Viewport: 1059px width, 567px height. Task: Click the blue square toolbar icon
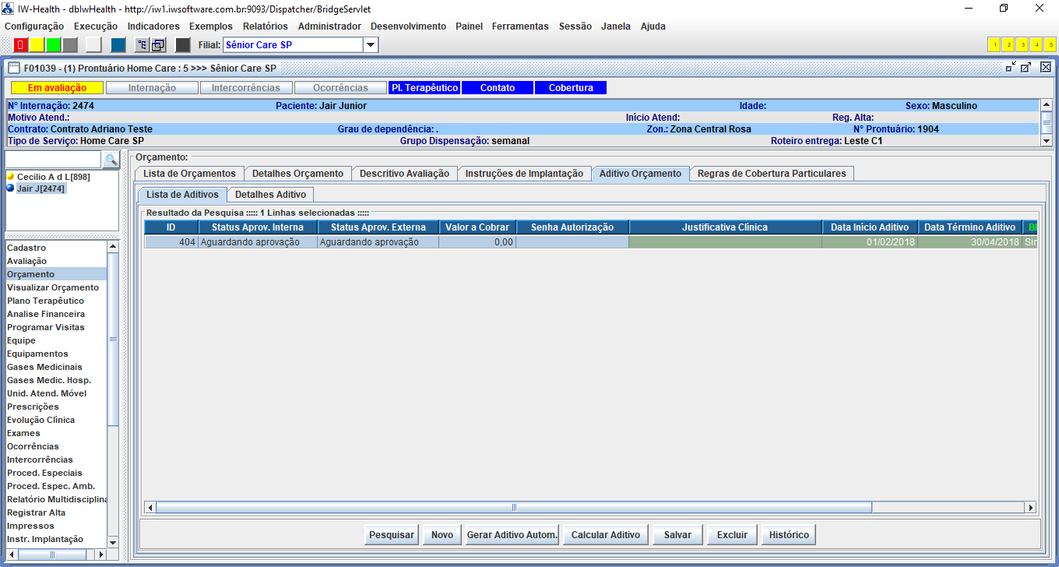point(118,45)
